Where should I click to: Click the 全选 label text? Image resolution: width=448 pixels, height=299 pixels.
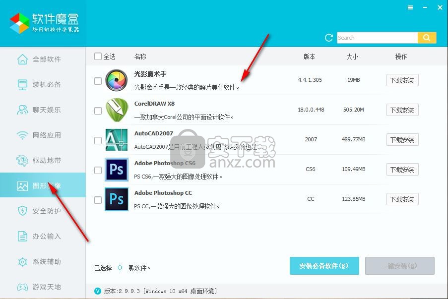(110, 57)
